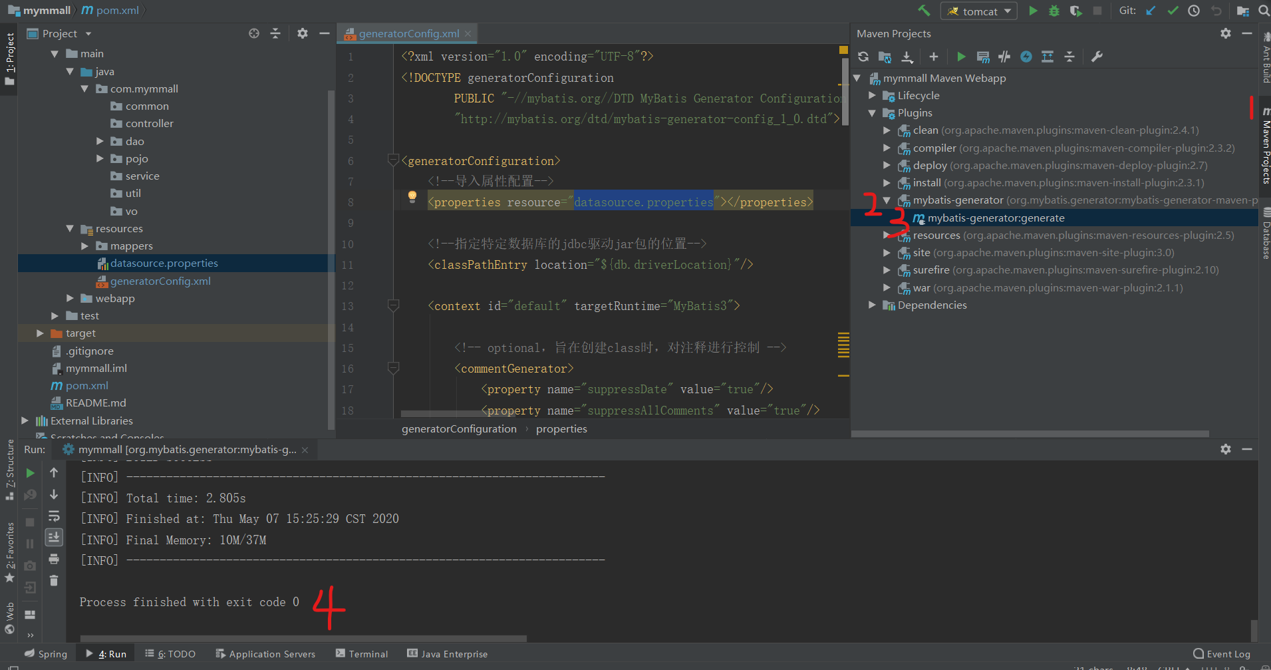This screenshot has height=670, width=1271.
Task: Fold the generatorConfiguration tag on line 6
Action: (x=392, y=160)
